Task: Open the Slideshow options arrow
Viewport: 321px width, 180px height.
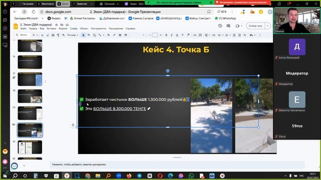Action: 267,26
